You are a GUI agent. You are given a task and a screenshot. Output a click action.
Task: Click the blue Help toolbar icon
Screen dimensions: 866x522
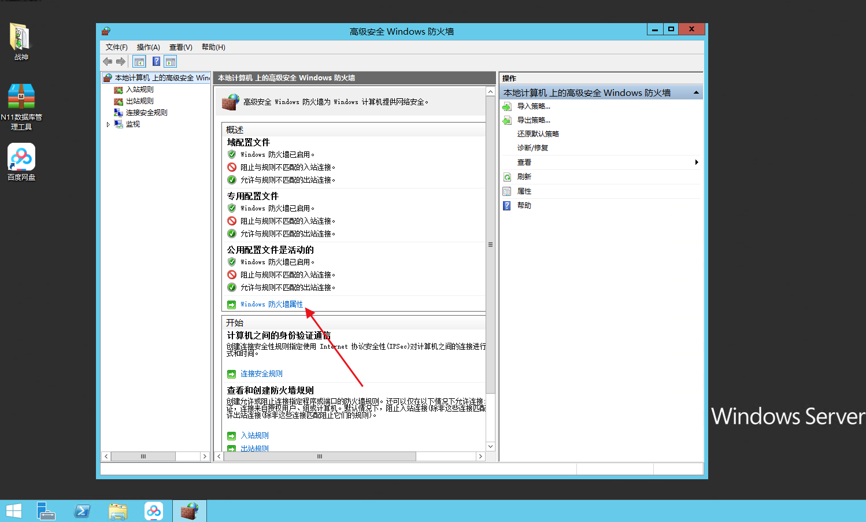pyautogui.click(x=156, y=62)
